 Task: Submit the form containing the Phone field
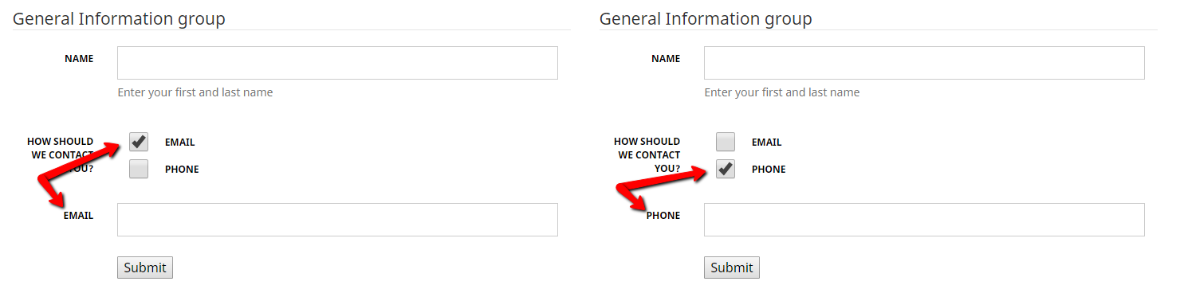732,268
